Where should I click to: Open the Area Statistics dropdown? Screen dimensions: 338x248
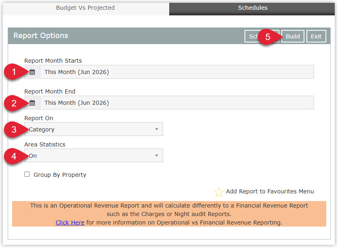(94, 155)
